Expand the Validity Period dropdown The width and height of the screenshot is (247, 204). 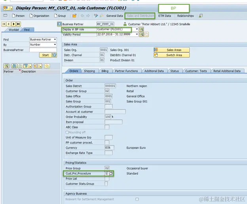pos(137,34)
